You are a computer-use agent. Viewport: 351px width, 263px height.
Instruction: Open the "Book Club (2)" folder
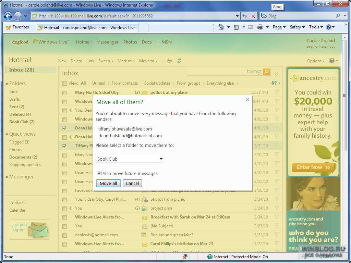click(22, 122)
